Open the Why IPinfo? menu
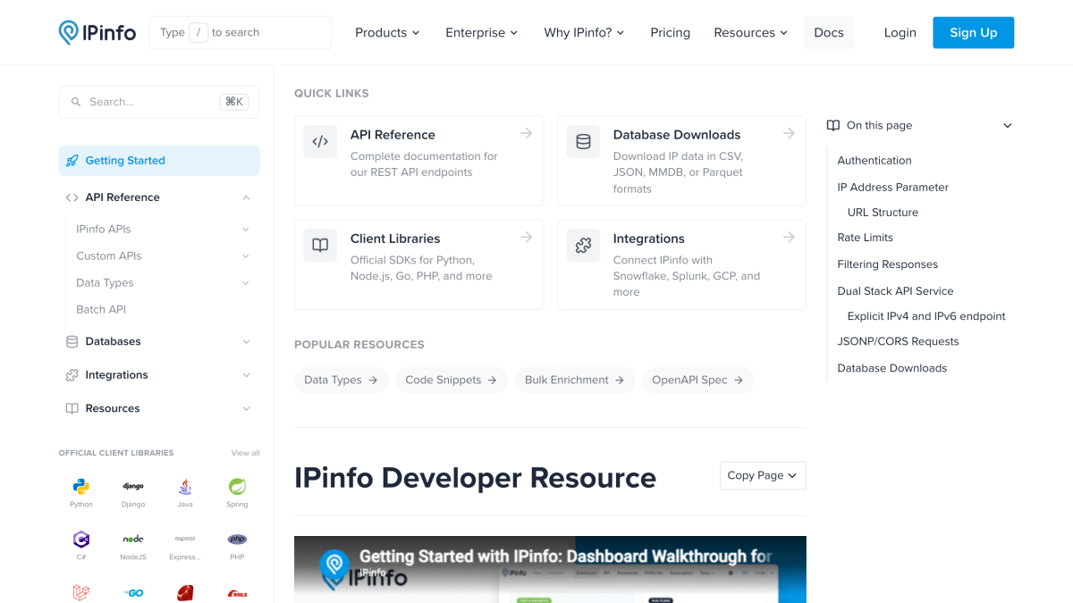 pyautogui.click(x=584, y=32)
